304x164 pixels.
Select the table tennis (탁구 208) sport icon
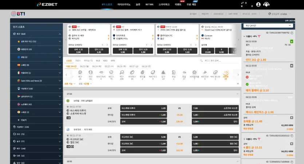[x=122, y=72]
